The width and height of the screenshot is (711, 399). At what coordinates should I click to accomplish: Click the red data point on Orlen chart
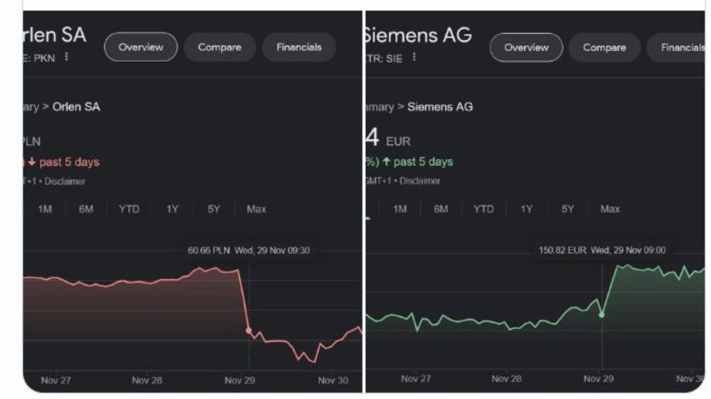pyautogui.click(x=248, y=331)
